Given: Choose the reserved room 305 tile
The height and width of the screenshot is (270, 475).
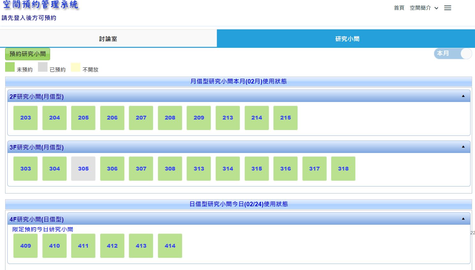Looking at the screenshot, I should [x=83, y=169].
